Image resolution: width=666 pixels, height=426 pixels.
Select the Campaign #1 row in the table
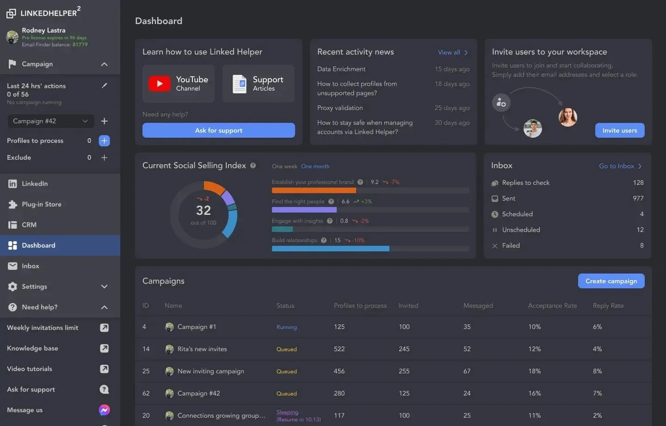(x=394, y=327)
